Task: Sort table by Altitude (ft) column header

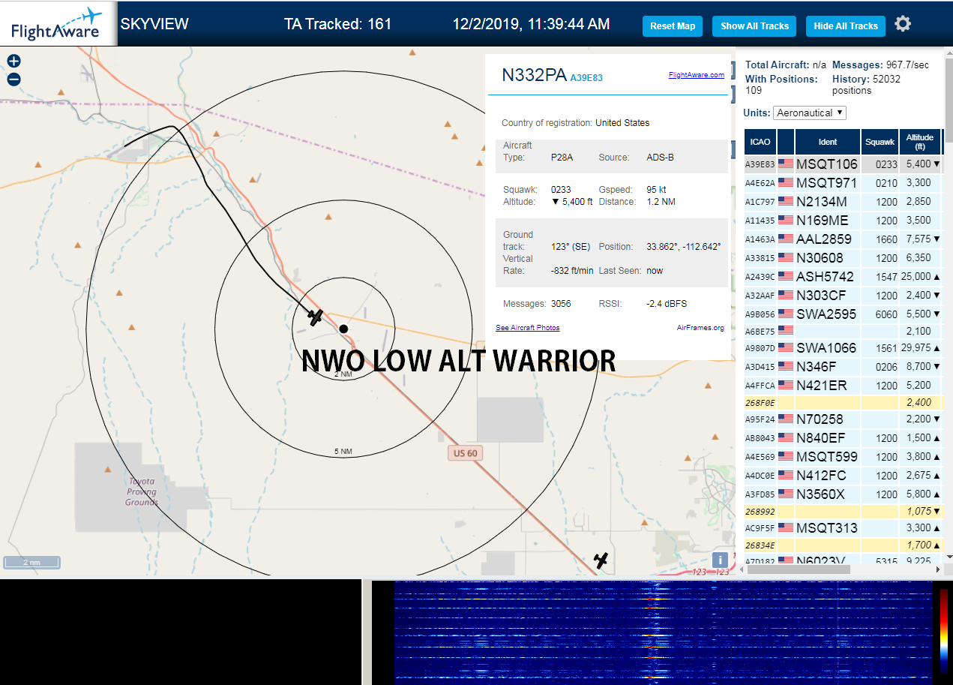Action: pyautogui.click(x=920, y=142)
